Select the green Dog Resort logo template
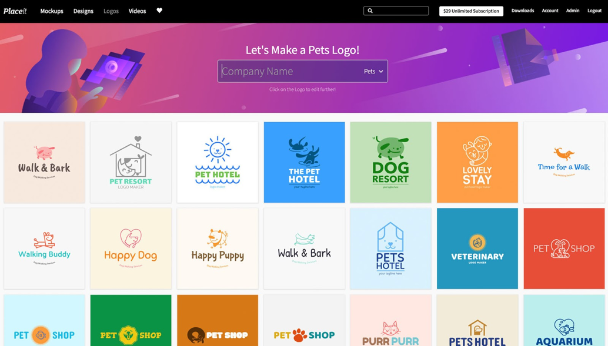Screen dimensions: 608x346 click(390, 162)
